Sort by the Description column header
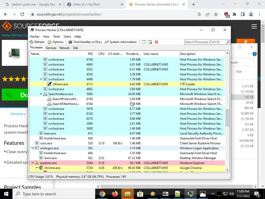Screen dimensions: 265x199 [201, 54]
